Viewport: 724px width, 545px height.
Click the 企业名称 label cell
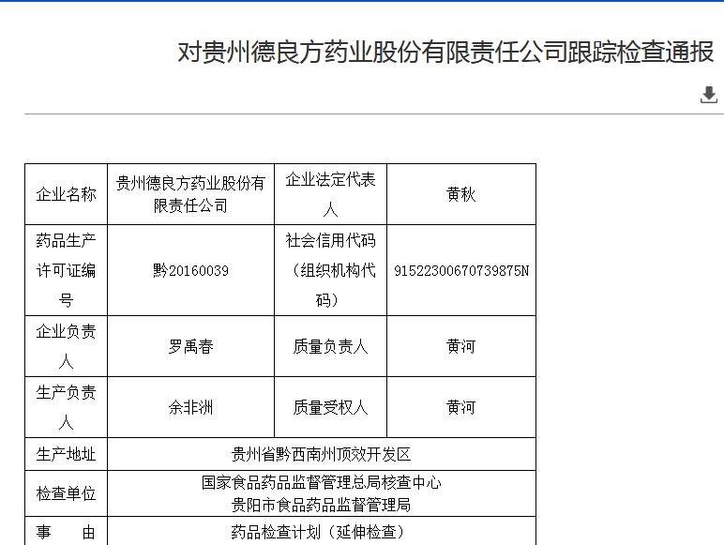click(66, 194)
